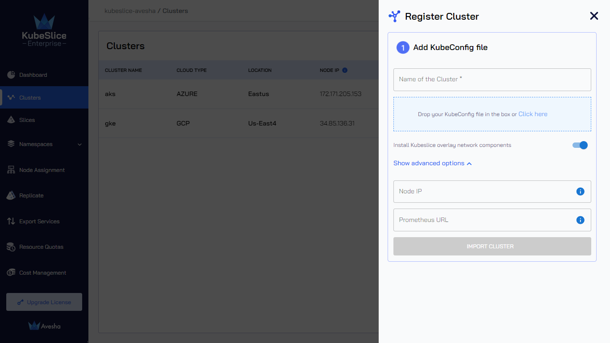Viewport: 610px width, 343px height.
Task: Close the Register Cluster panel
Action: coord(594,16)
